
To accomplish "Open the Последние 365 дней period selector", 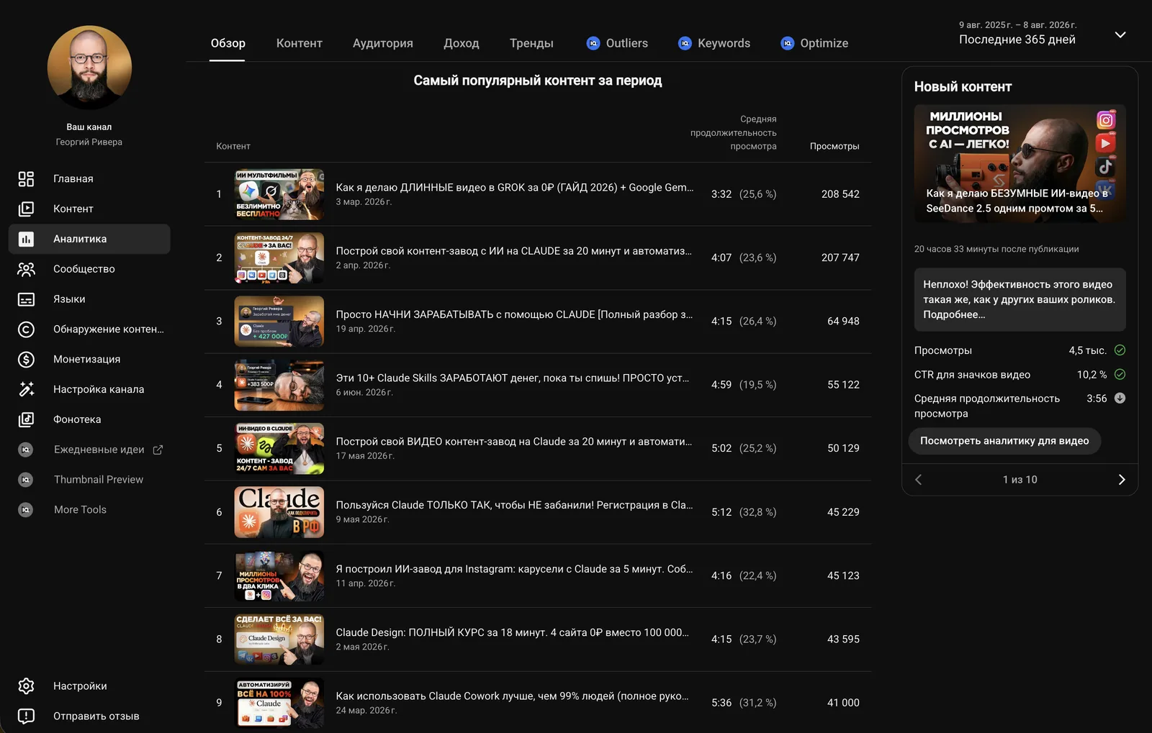I will click(x=1017, y=40).
